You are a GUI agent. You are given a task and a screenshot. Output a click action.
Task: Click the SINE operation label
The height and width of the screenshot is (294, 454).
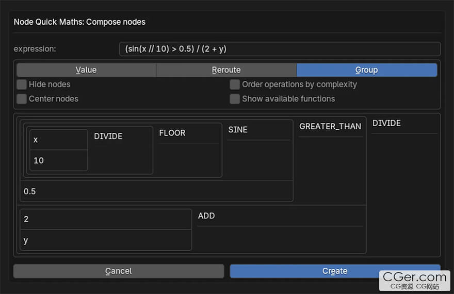click(238, 130)
